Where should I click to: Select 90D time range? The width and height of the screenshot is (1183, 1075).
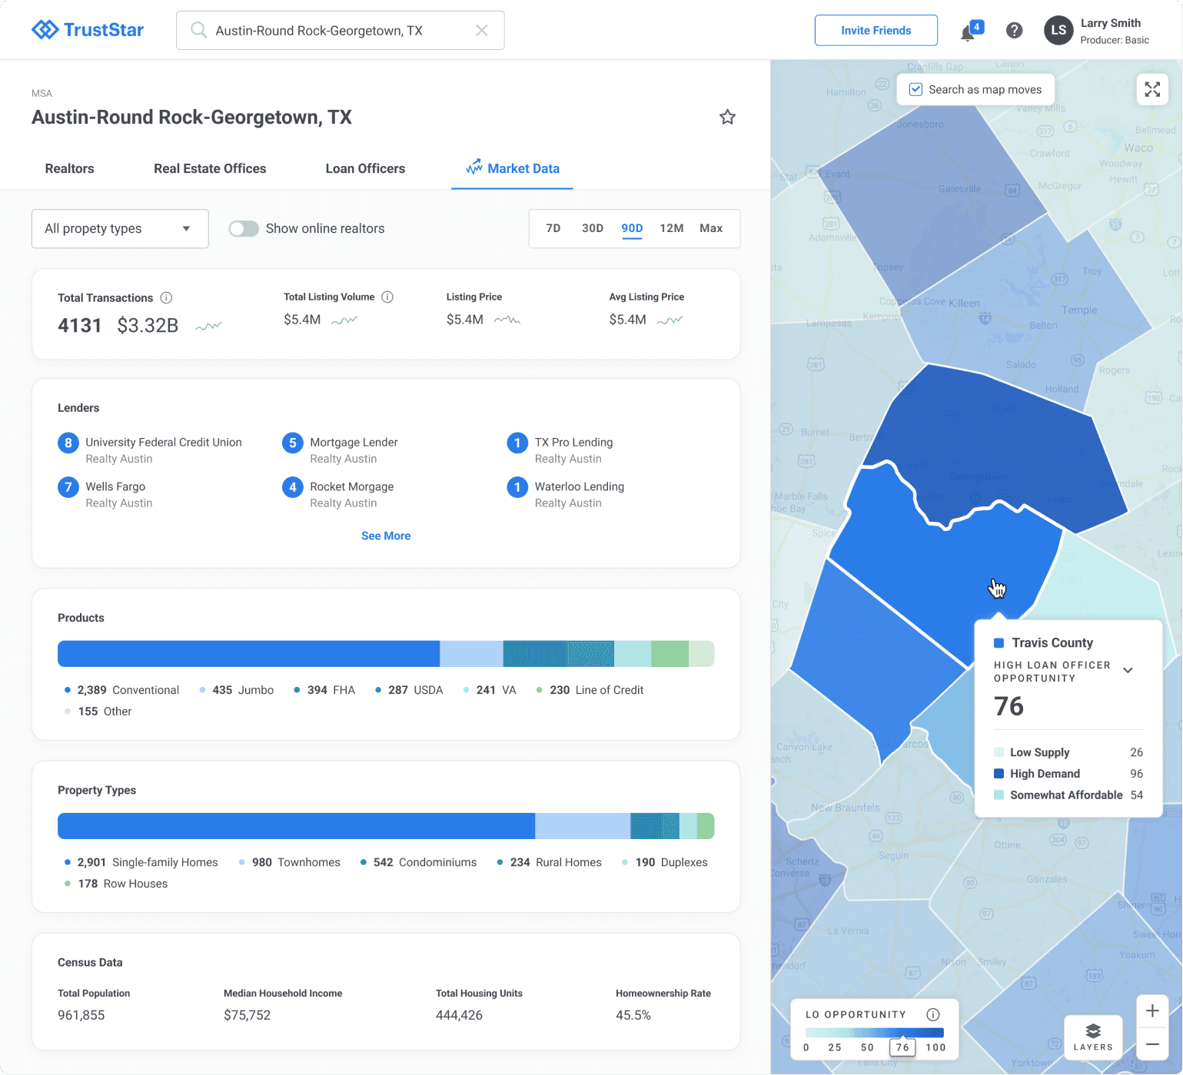tap(632, 228)
